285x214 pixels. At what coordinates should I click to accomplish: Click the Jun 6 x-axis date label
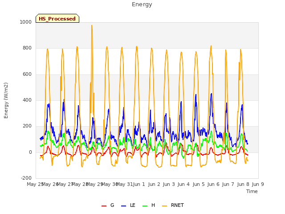click(213, 184)
